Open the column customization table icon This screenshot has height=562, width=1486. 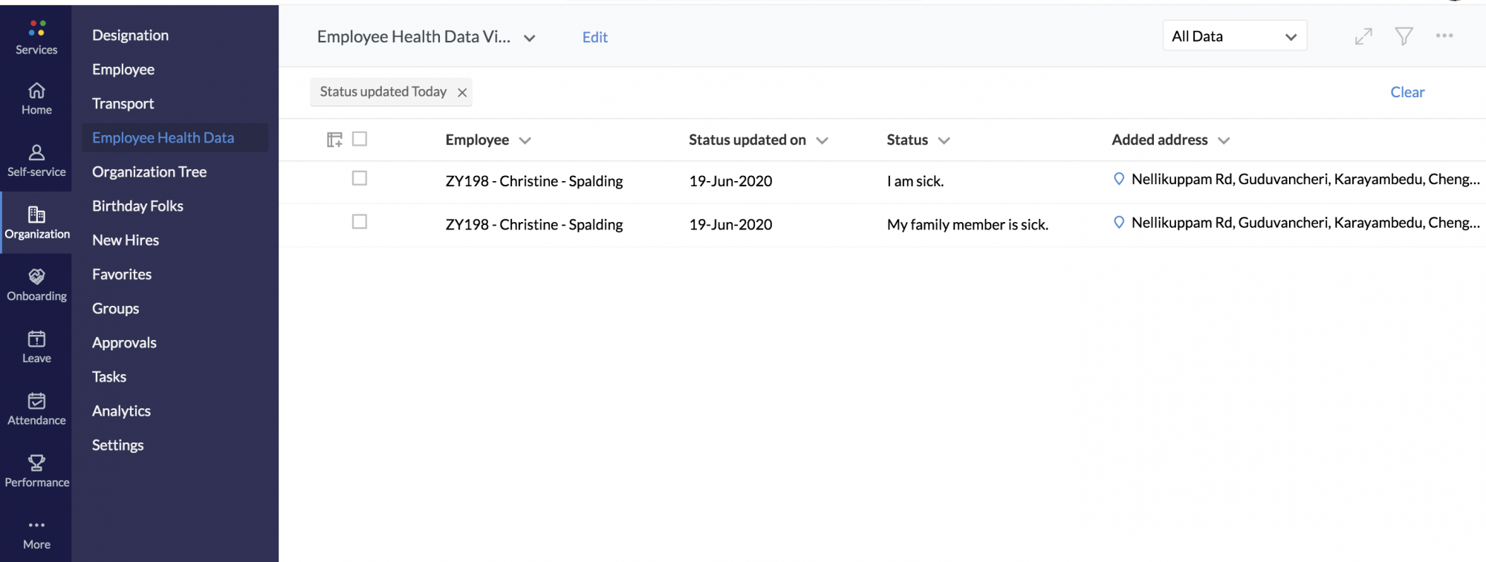pyautogui.click(x=334, y=140)
